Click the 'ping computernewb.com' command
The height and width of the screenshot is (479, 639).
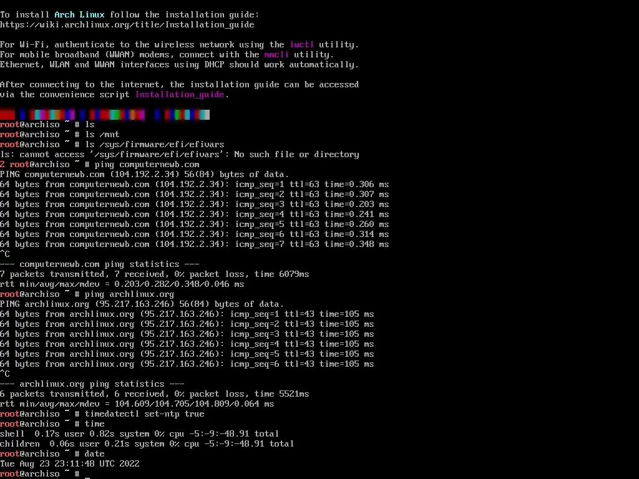(147, 165)
